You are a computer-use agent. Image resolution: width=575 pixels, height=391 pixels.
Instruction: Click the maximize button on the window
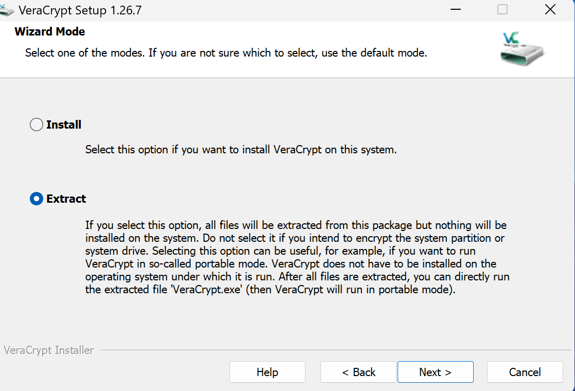(x=502, y=9)
